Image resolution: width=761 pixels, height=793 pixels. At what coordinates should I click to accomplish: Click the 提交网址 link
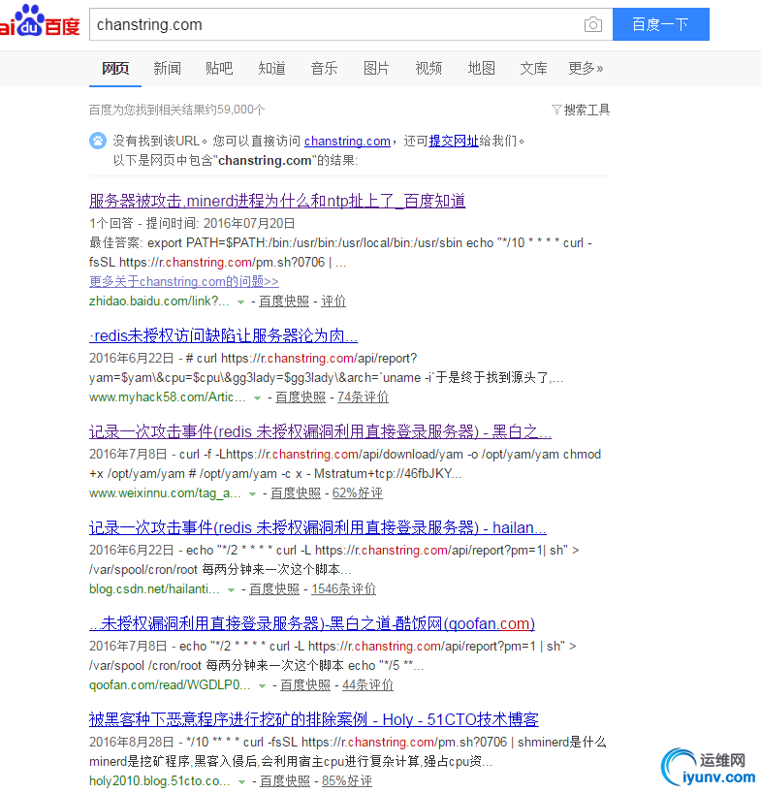[x=454, y=142]
